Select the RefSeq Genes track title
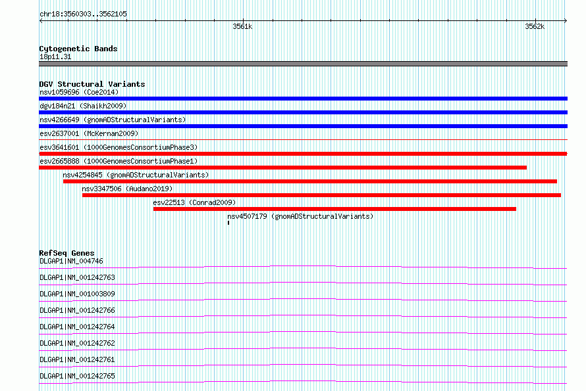586x391 pixels. (67, 253)
